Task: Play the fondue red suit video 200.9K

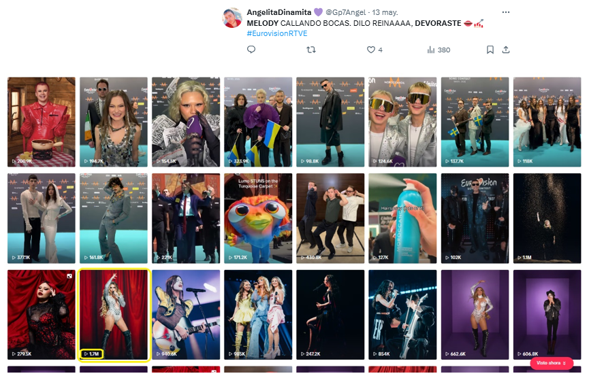Action: [x=42, y=122]
